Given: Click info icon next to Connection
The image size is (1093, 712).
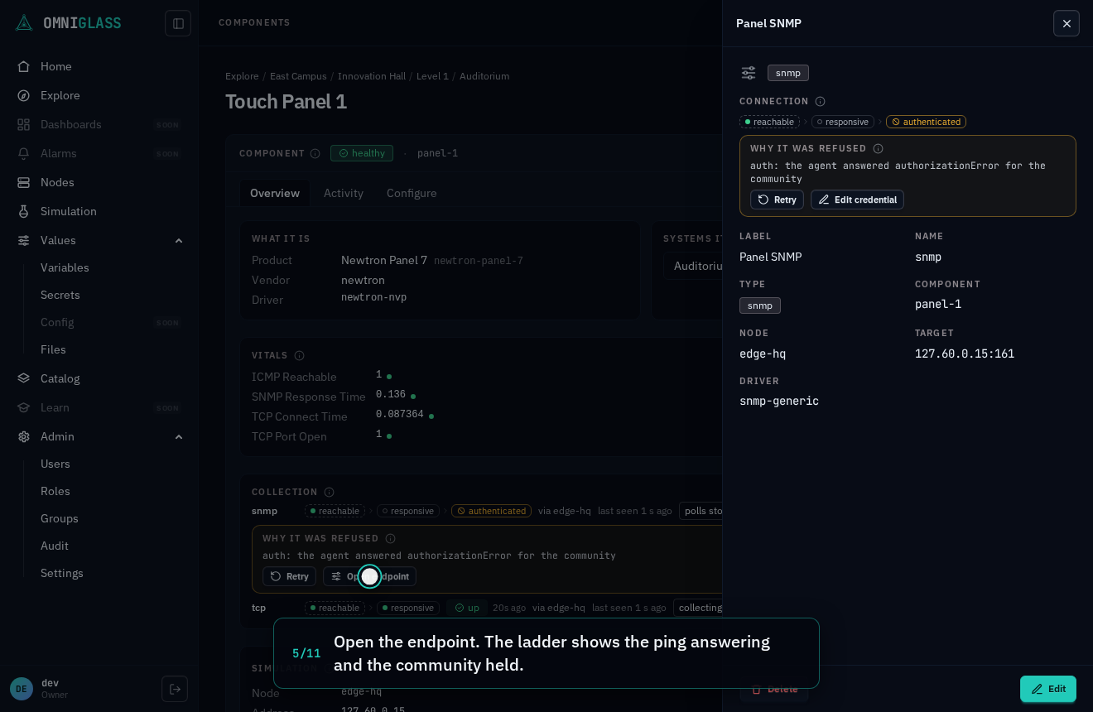Looking at the screenshot, I should (x=820, y=102).
